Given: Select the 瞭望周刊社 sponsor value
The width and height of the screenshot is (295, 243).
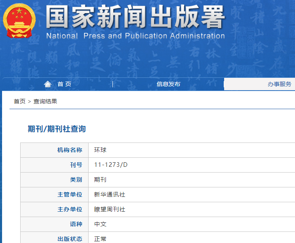Looking at the screenshot, I should (x=109, y=209).
